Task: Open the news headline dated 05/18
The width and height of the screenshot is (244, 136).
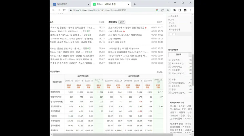Action: pyautogui.click(x=72, y=38)
